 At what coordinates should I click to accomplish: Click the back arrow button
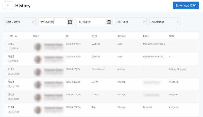[x=8, y=5]
